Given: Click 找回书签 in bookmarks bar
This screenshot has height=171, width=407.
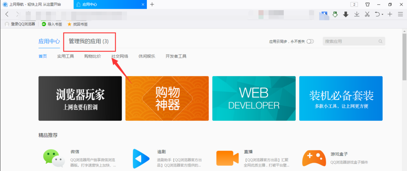Looking at the screenshot, I should tap(80, 24).
